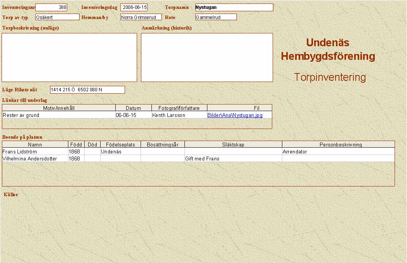
Task: Click the Rester av grund cell
Action: [x=59, y=115]
